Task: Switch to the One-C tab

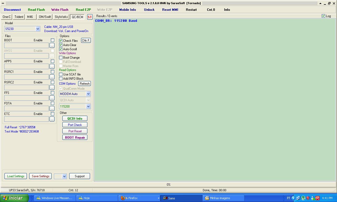Action: 7,17
